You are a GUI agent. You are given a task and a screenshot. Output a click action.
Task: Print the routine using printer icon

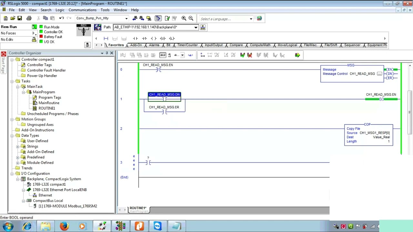click(x=29, y=18)
